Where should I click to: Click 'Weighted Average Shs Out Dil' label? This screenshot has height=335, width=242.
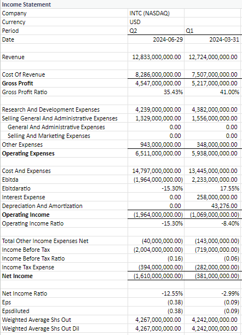click(x=41, y=328)
